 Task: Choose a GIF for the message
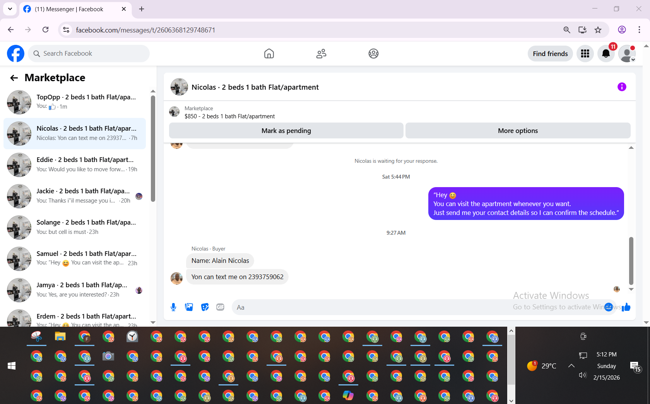coord(220,307)
